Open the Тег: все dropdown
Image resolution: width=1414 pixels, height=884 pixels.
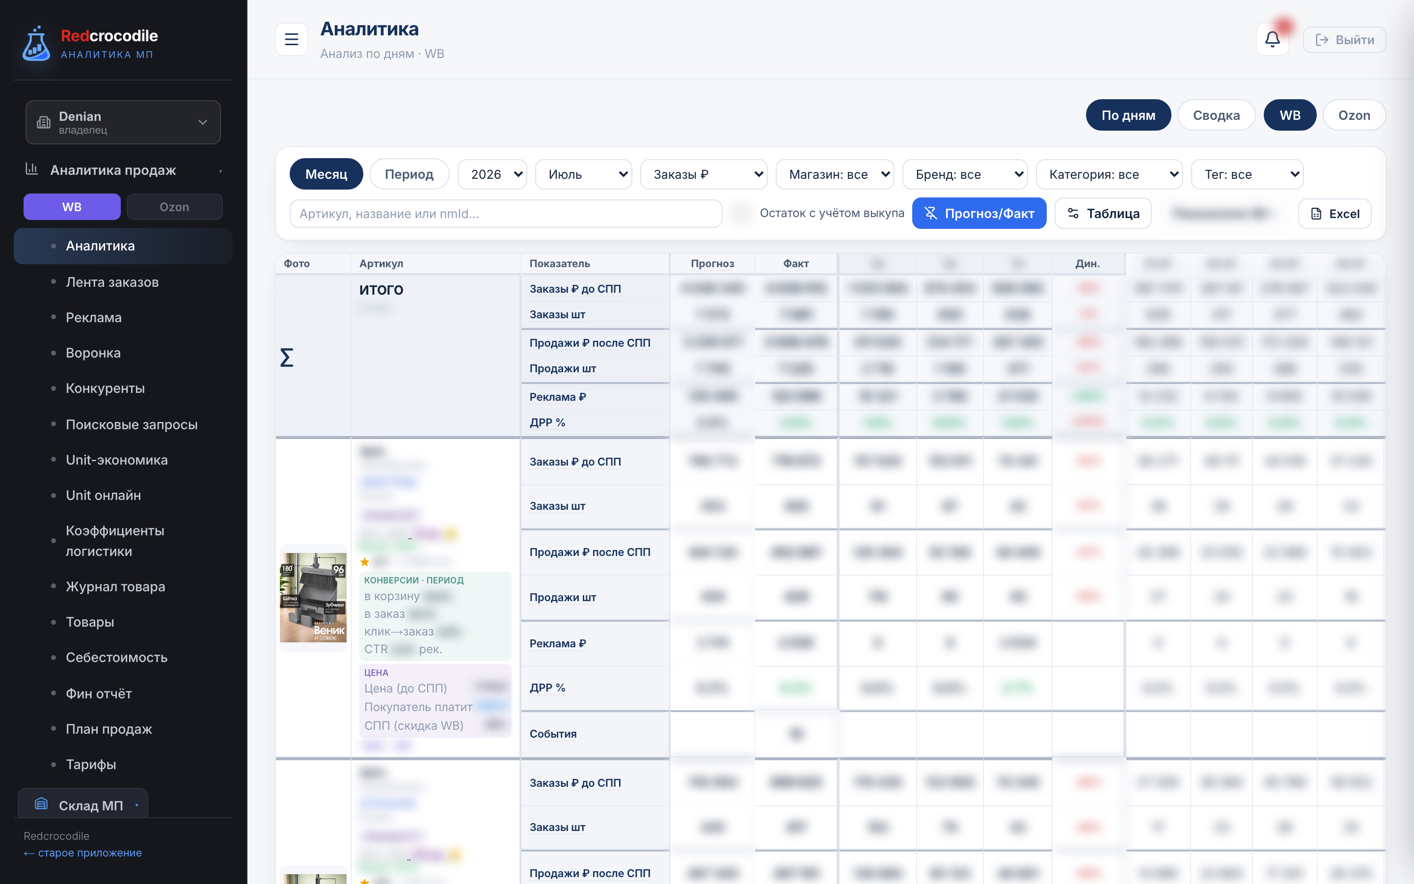(1247, 174)
